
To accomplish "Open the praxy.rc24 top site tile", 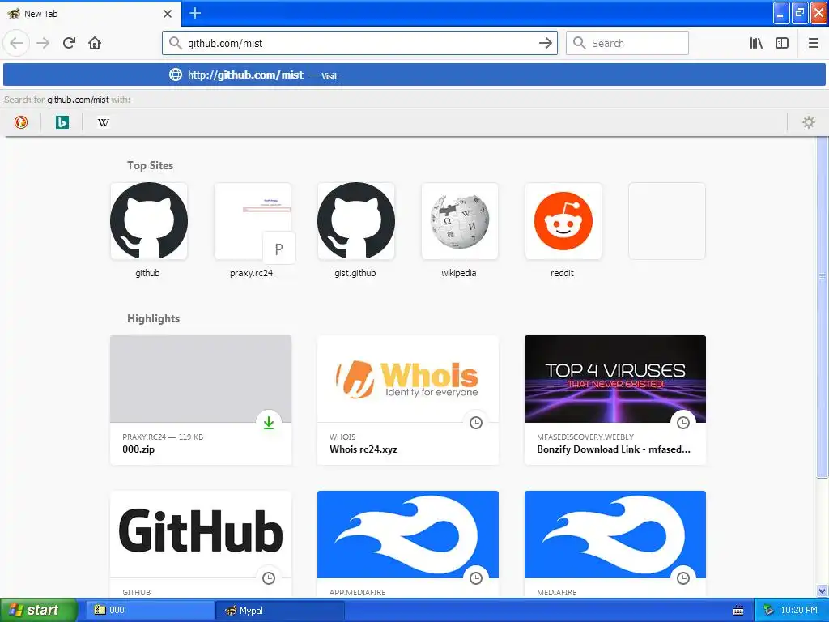I will (x=253, y=221).
